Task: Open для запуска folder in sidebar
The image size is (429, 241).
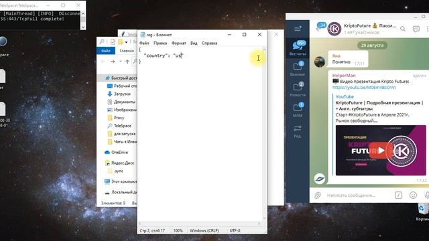Action: tap(121, 134)
